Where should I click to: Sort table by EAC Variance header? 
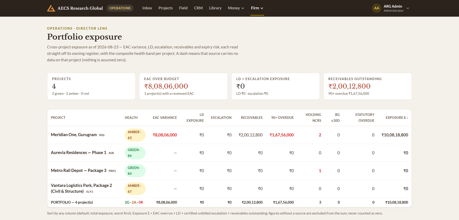coord(165,118)
